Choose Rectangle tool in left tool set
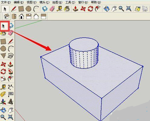150x121 pixels. click(3, 42)
